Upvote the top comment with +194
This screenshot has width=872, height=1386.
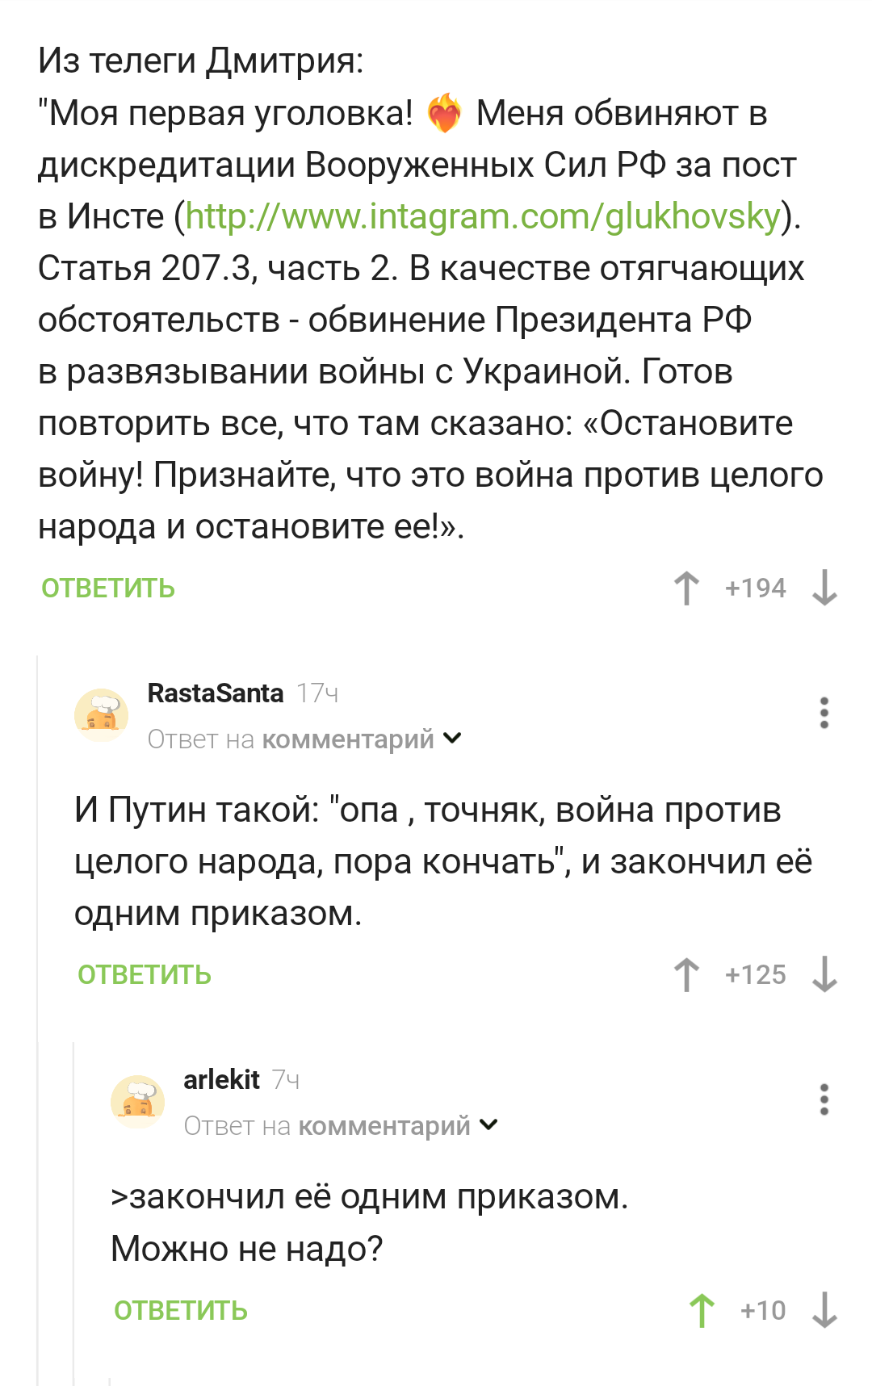[x=686, y=588]
